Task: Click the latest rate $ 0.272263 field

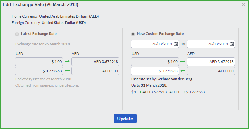Action: coord(39,71)
